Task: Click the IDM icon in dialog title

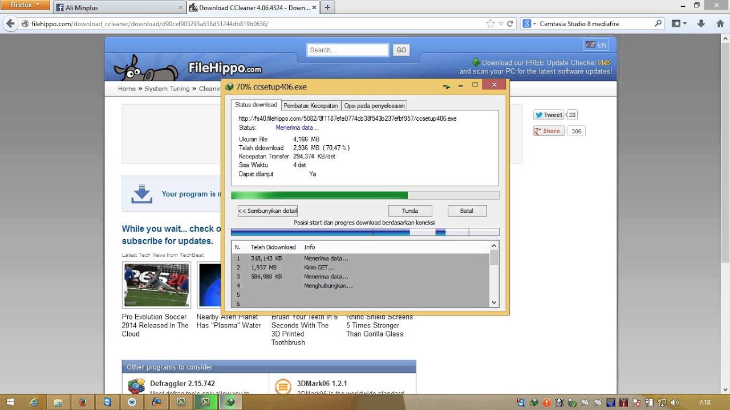Action: tap(229, 87)
